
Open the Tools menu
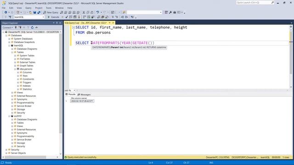click(49, 8)
